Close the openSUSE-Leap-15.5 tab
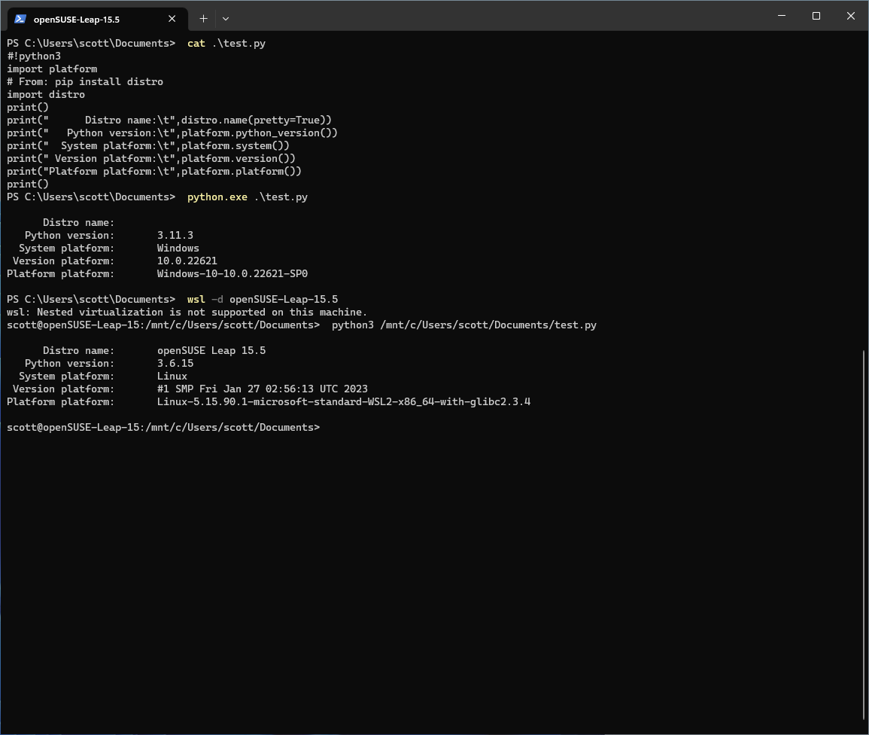This screenshot has width=869, height=735. pyautogui.click(x=173, y=19)
